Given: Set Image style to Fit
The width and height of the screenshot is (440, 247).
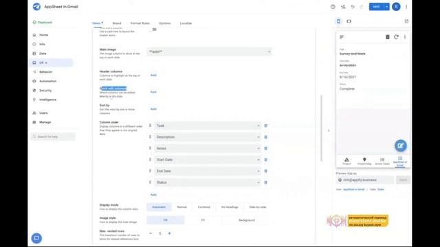Looking at the screenshot, I should (x=203, y=220).
